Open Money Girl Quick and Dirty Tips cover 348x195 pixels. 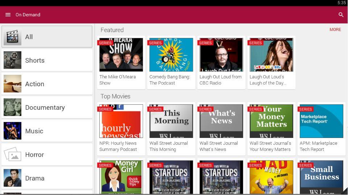121,177
